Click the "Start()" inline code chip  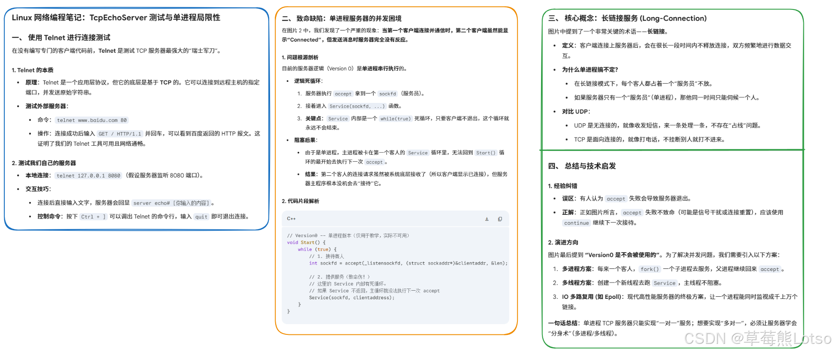[x=486, y=153]
